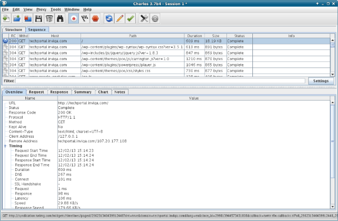
Task: Sort by the Status column header
Action: point(239,36)
